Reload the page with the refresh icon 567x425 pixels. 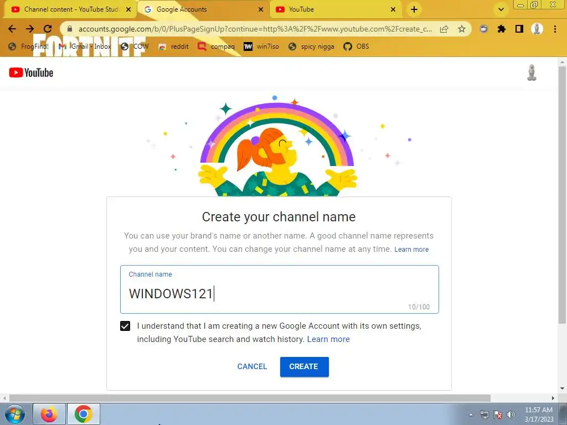(48, 29)
